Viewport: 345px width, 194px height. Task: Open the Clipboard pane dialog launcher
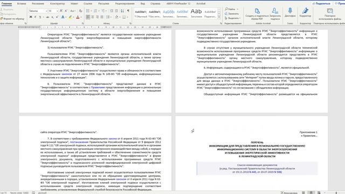(x=25, y=23)
